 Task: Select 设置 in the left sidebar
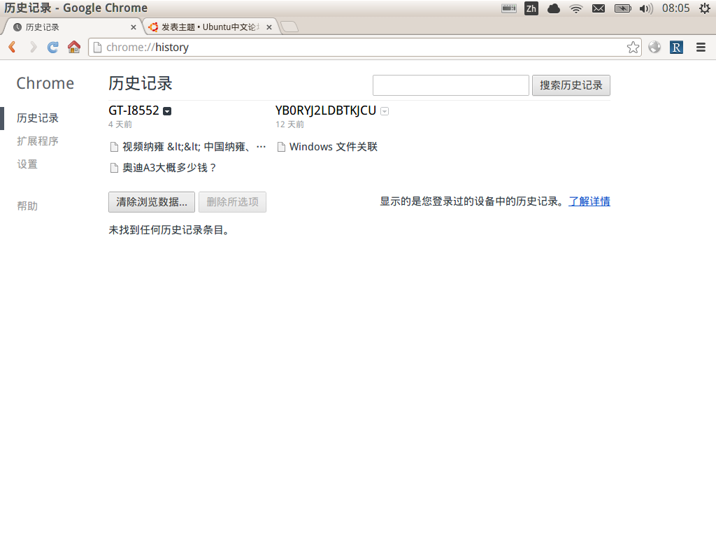(27, 164)
